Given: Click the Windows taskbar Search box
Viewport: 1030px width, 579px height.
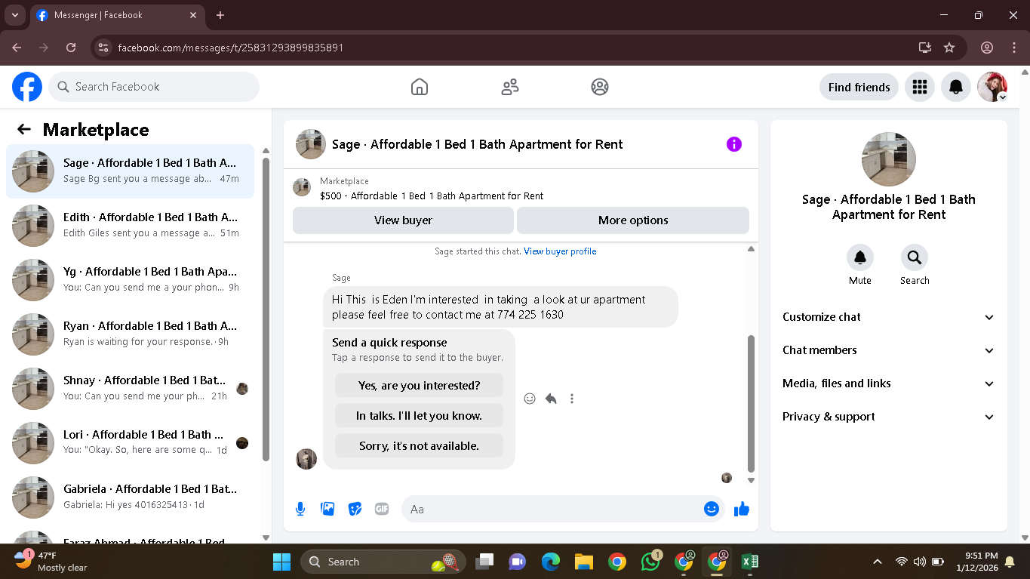Looking at the screenshot, I should click(383, 562).
